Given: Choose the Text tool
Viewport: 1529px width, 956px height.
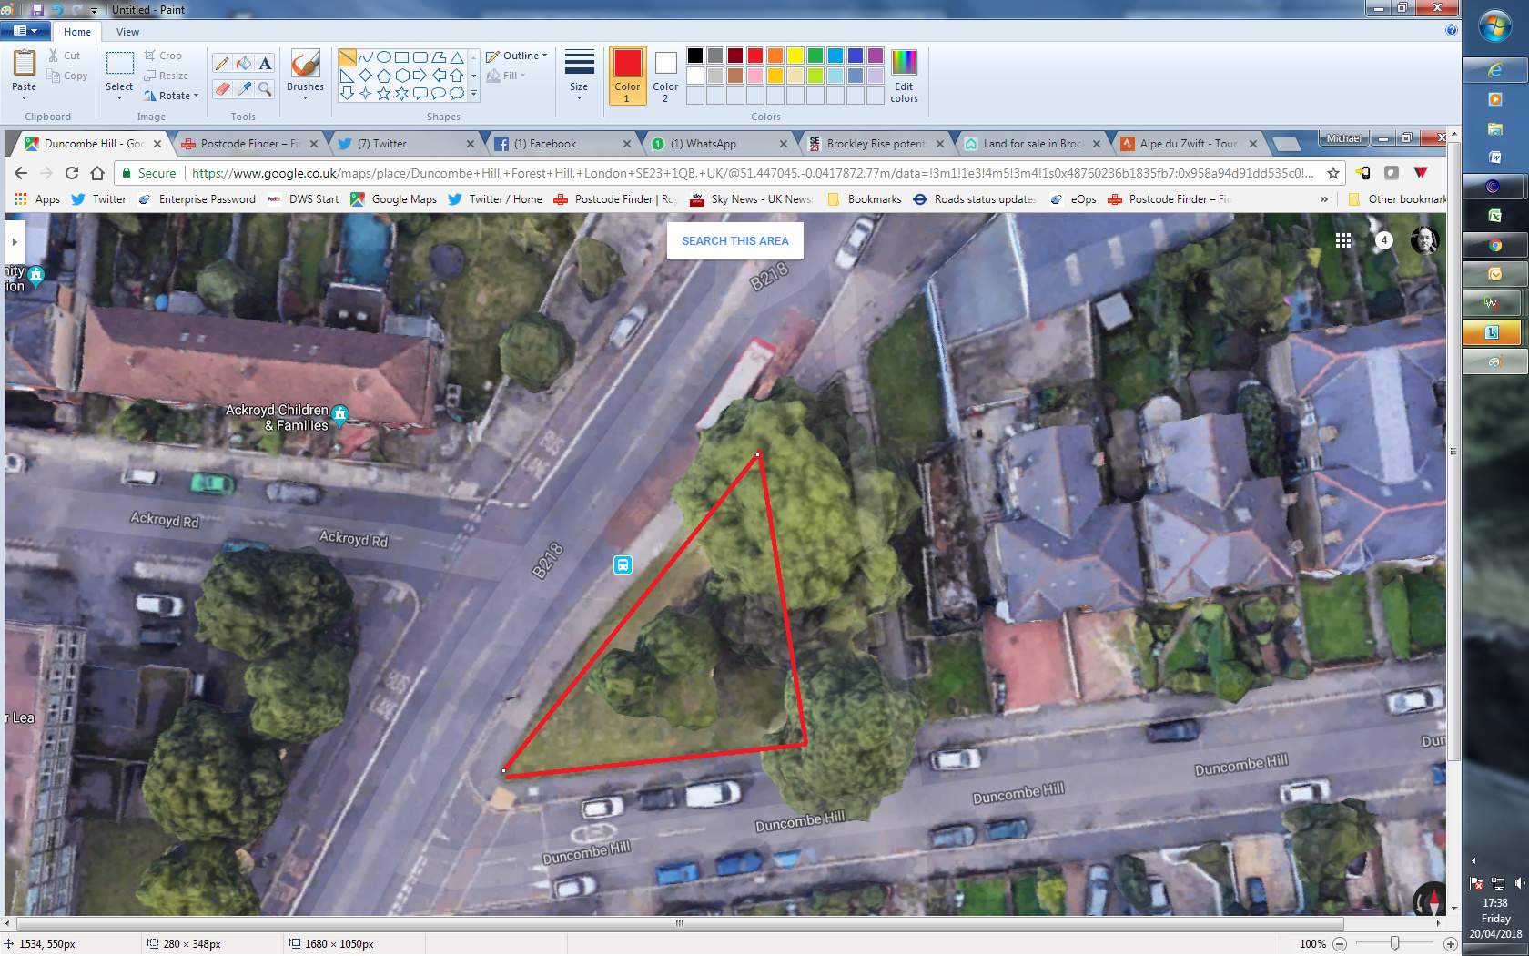Looking at the screenshot, I should tap(265, 63).
